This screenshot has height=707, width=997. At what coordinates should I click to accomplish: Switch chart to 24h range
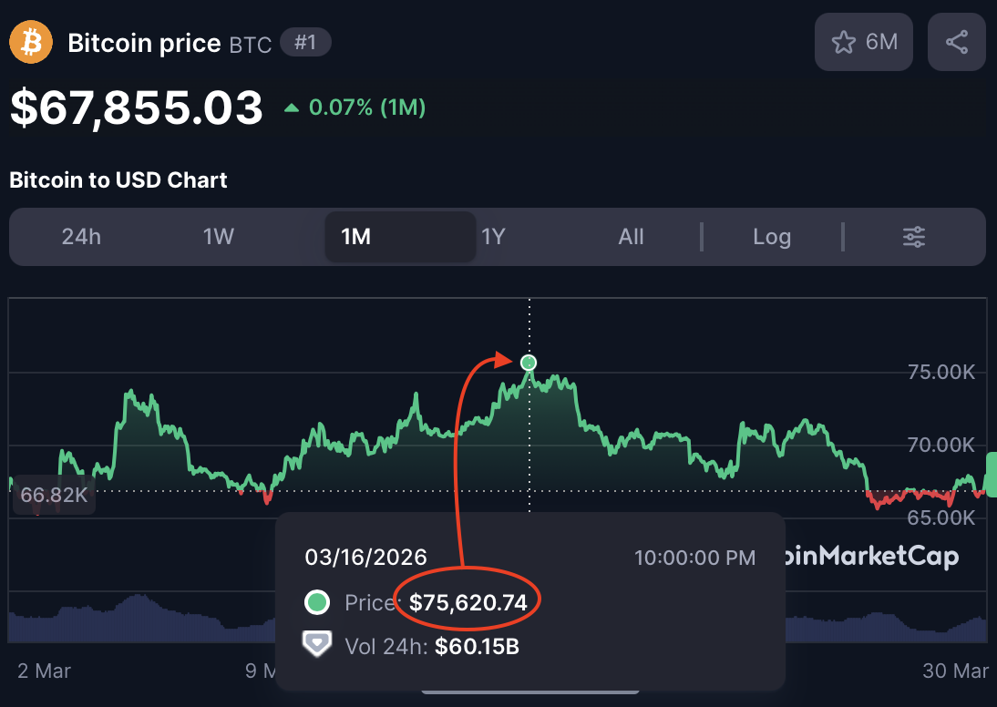tap(81, 237)
